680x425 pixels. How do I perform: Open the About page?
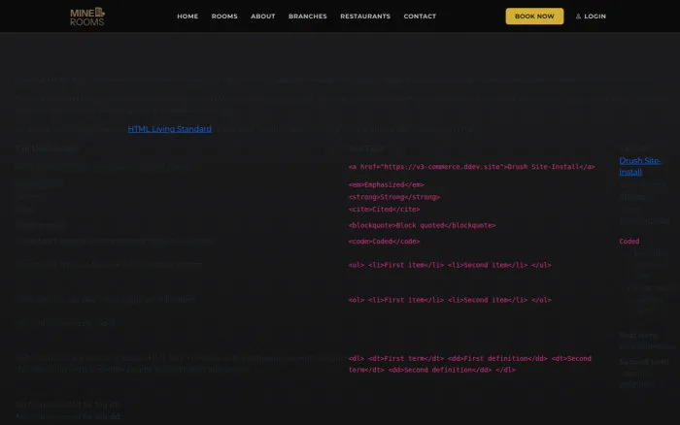point(263,16)
